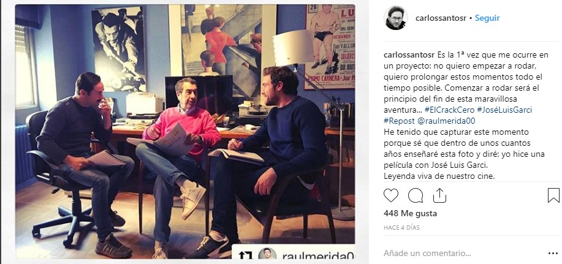This screenshot has height=264, width=562.
Task: Follow carlossantosr with the Seguir button
Action: [x=487, y=18]
